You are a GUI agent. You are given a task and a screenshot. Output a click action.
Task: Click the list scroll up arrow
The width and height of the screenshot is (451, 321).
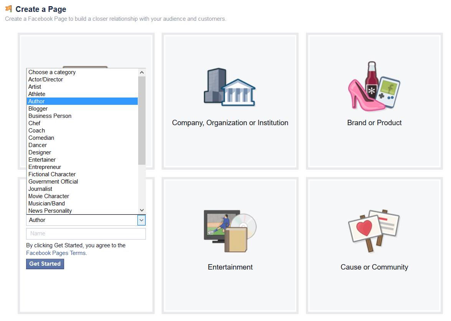pyautogui.click(x=142, y=73)
